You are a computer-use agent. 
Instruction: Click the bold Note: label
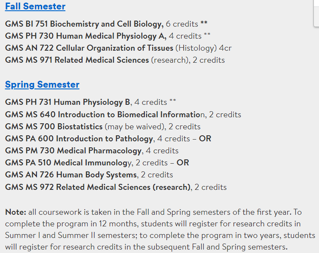pos(15,212)
